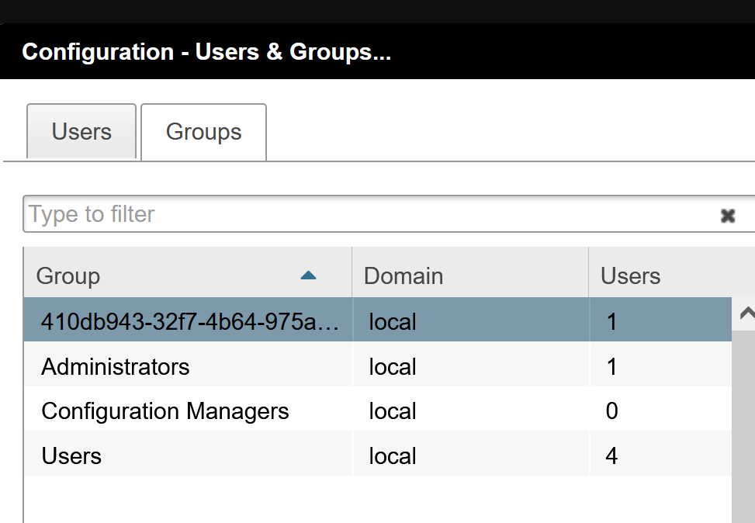This screenshot has height=523, width=755.
Task: Click the user count for the Users group
Action: click(611, 455)
